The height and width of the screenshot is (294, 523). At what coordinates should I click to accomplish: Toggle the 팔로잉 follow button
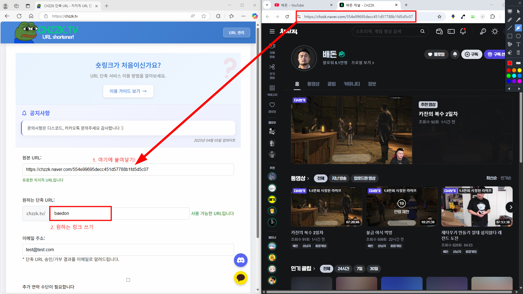(436, 54)
